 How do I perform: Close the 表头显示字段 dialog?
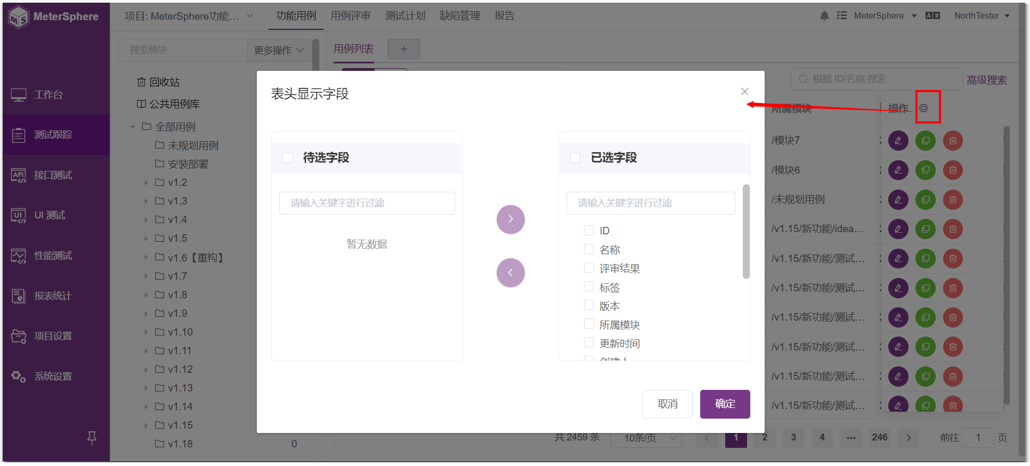point(745,92)
